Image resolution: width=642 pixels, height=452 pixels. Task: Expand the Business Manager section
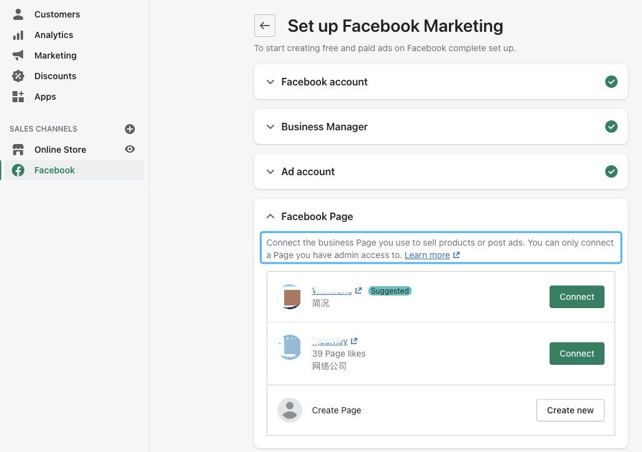click(x=270, y=127)
